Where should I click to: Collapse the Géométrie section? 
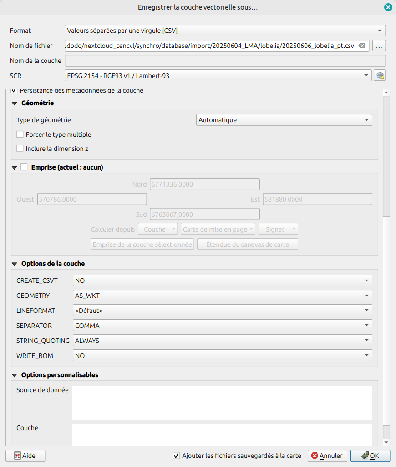coord(15,104)
